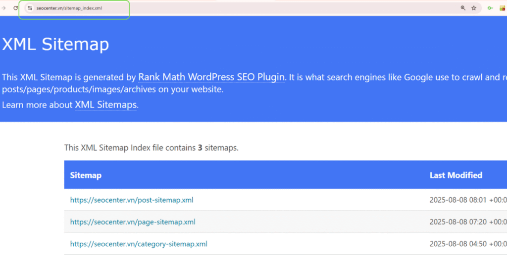
Task: Click the bold sitemap count number 3
Action: point(200,148)
